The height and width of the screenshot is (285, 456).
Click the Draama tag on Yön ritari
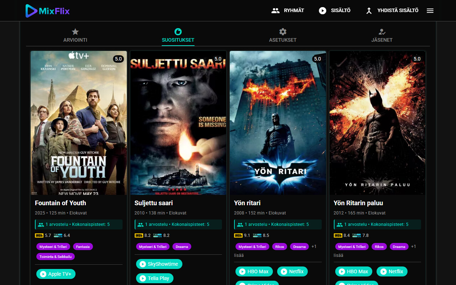click(300, 247)
